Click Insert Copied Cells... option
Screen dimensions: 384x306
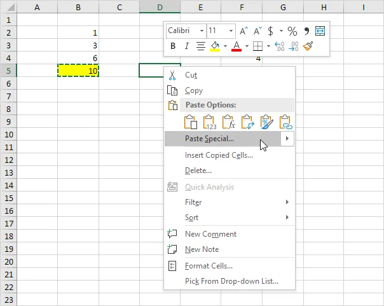tap(219, 155)
